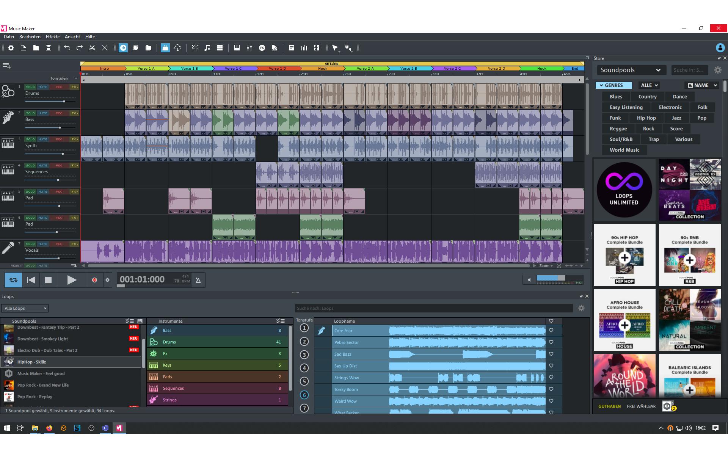Click FREI WÄHLBAR in Store footer

641,406
